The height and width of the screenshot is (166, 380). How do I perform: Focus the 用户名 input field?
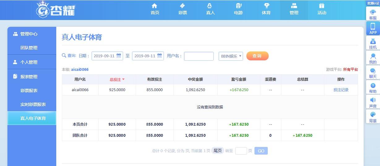(x=199, y=56)
